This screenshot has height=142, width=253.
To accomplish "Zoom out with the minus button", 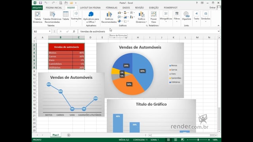I will click(188, 140).
